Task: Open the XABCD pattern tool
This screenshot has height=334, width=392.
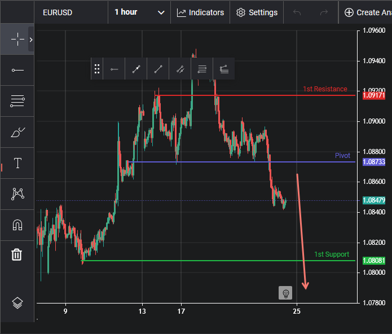Action: coord(17,194)
